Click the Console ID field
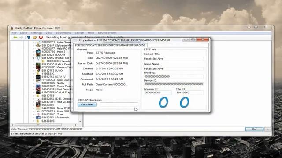The image size is (282, 158). (x=158, y=93)
